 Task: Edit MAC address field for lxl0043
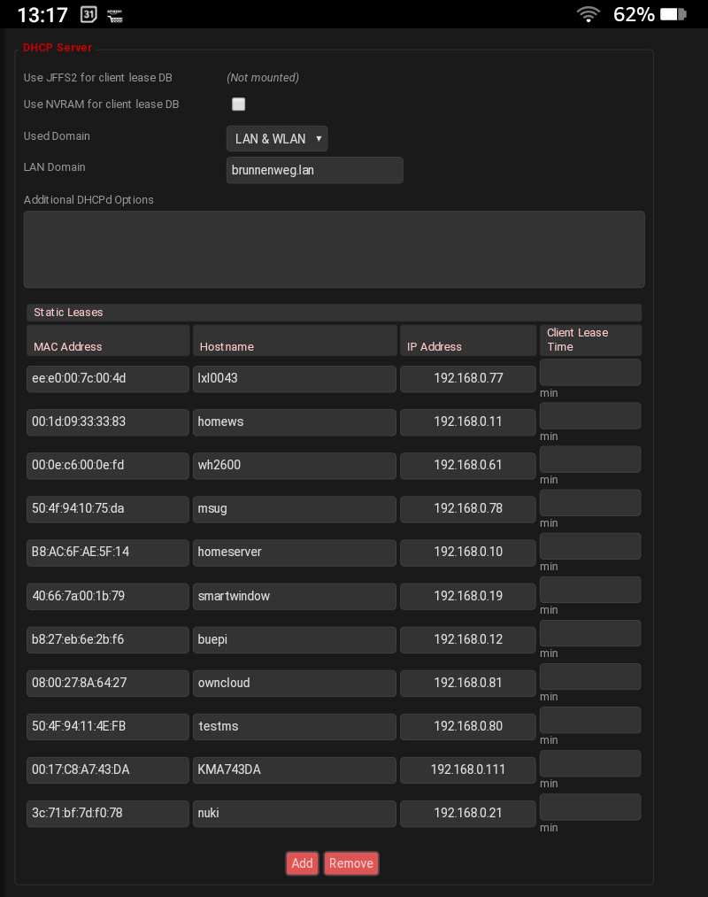click(x=108, y=378)
